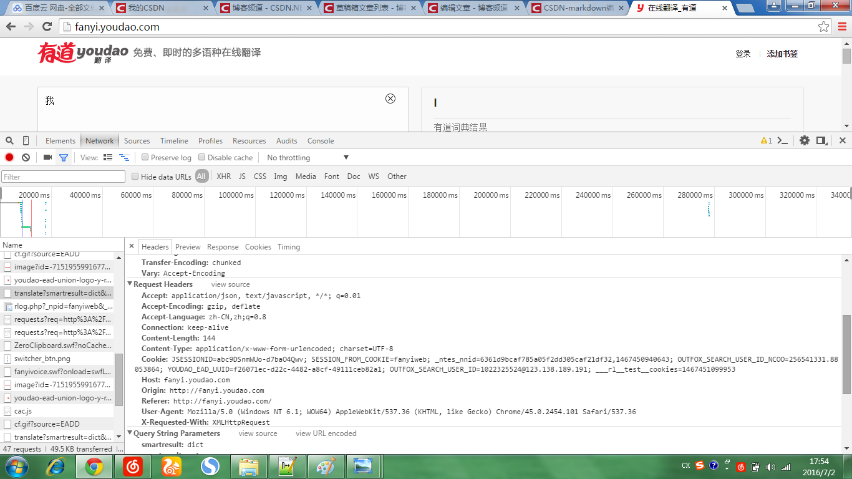Stop recording network log with red button
Viewport: 852px width, 479px height.
(9, 158)
